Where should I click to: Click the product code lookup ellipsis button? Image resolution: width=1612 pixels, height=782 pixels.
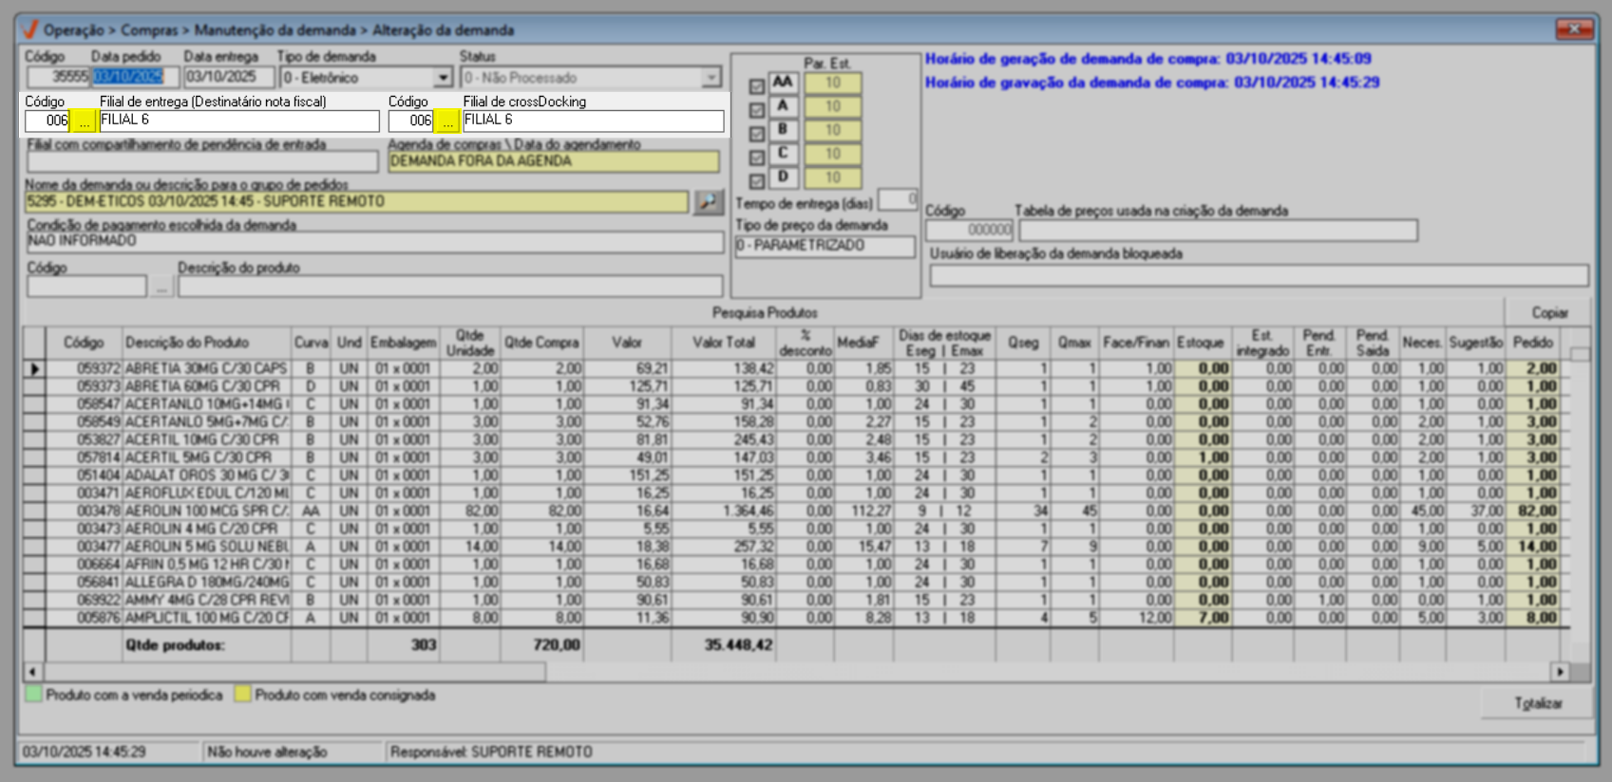pyautogui.click(x=161, y=287)
